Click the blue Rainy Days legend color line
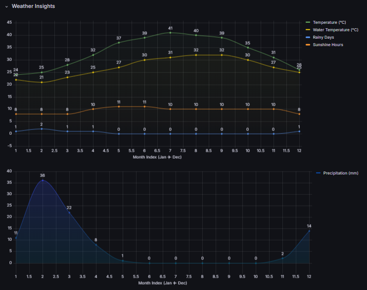Image resolution: width=367 pixels, height=290 pixels. click(308, 37)
